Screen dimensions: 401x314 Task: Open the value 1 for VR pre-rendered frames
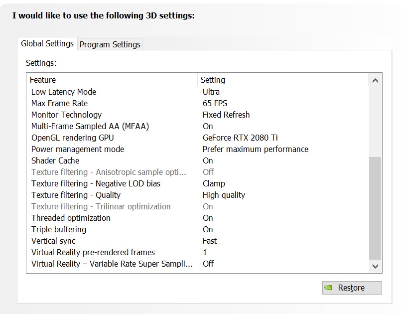(x=205, y=252)
